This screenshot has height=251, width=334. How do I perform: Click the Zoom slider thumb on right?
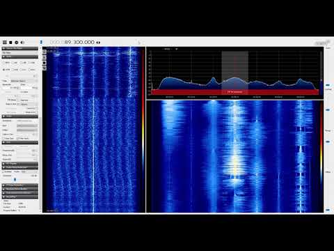[x=328, y=85]
